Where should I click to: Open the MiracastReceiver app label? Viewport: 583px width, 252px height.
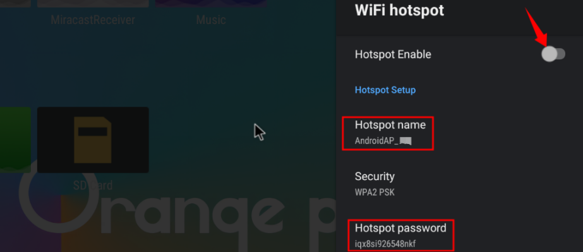[x=93, y=20]
